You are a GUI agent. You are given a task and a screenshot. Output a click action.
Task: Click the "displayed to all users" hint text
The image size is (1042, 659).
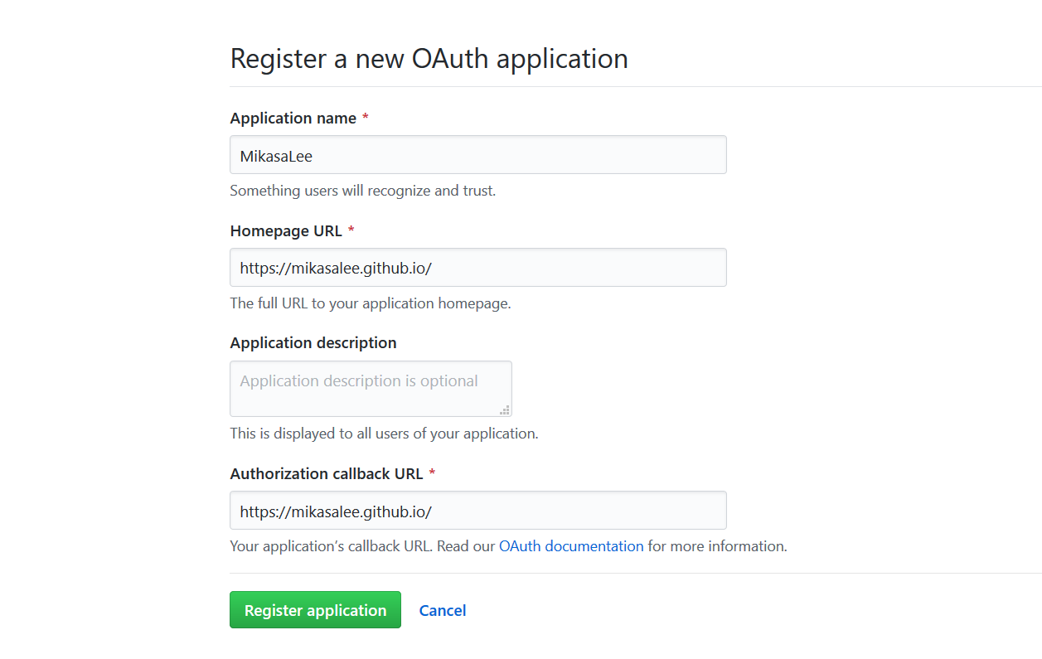tap(384, 434)
